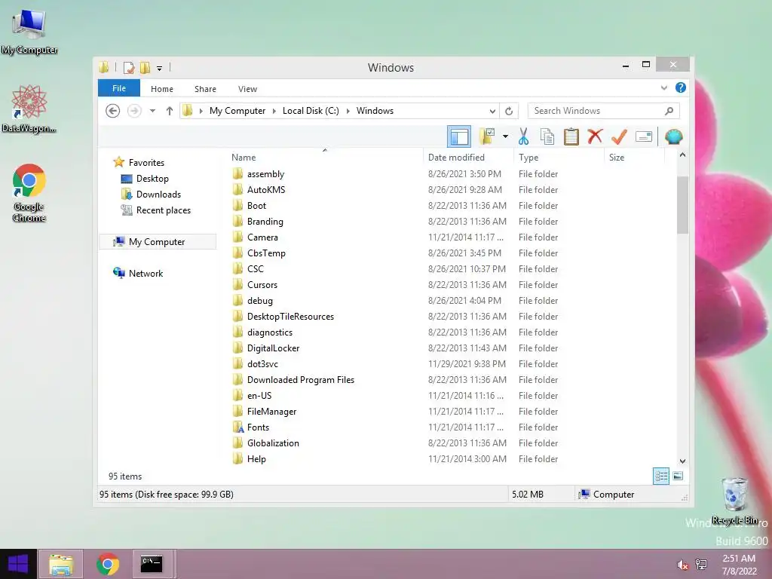Open the recent locations dropdown arrow
The width and height of the screenshot is (772, 579).
pyautogui.click(x=152, y=111)
